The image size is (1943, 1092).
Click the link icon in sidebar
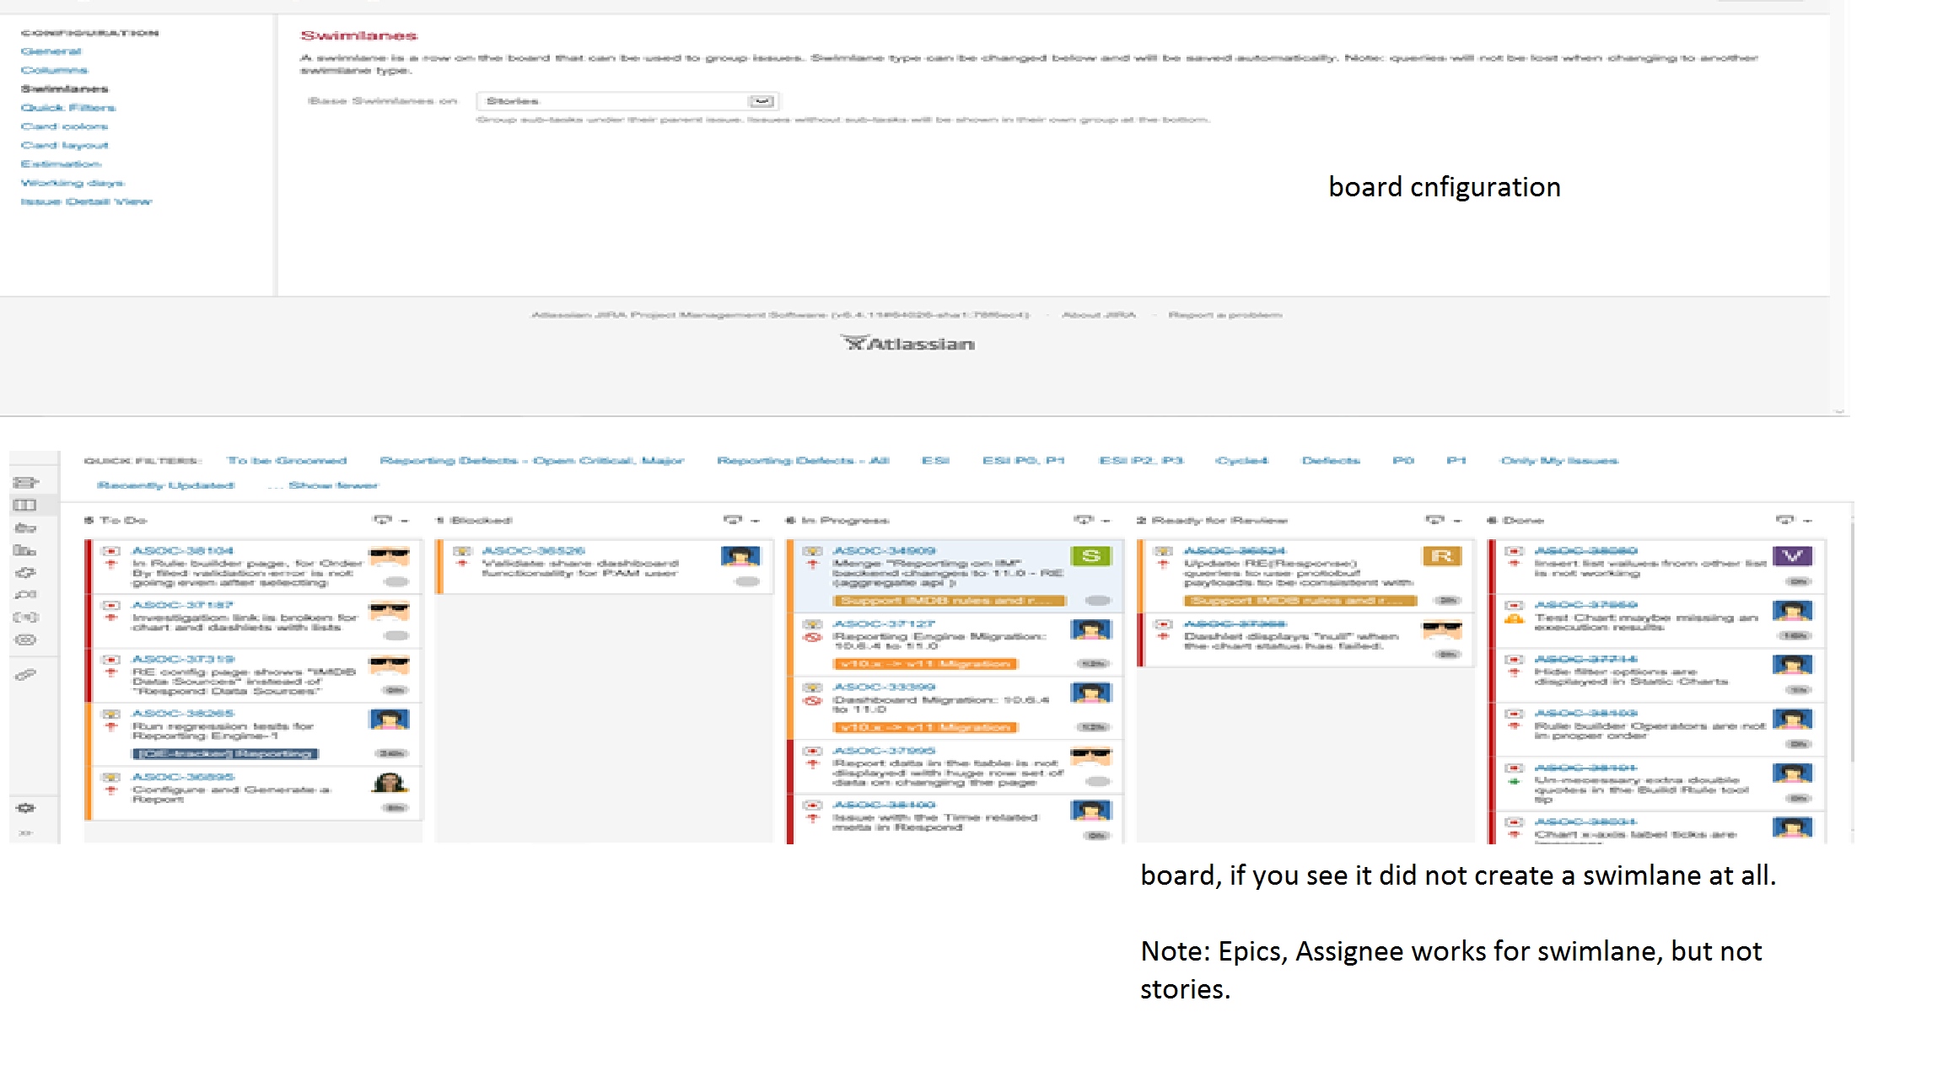(25, 675)
